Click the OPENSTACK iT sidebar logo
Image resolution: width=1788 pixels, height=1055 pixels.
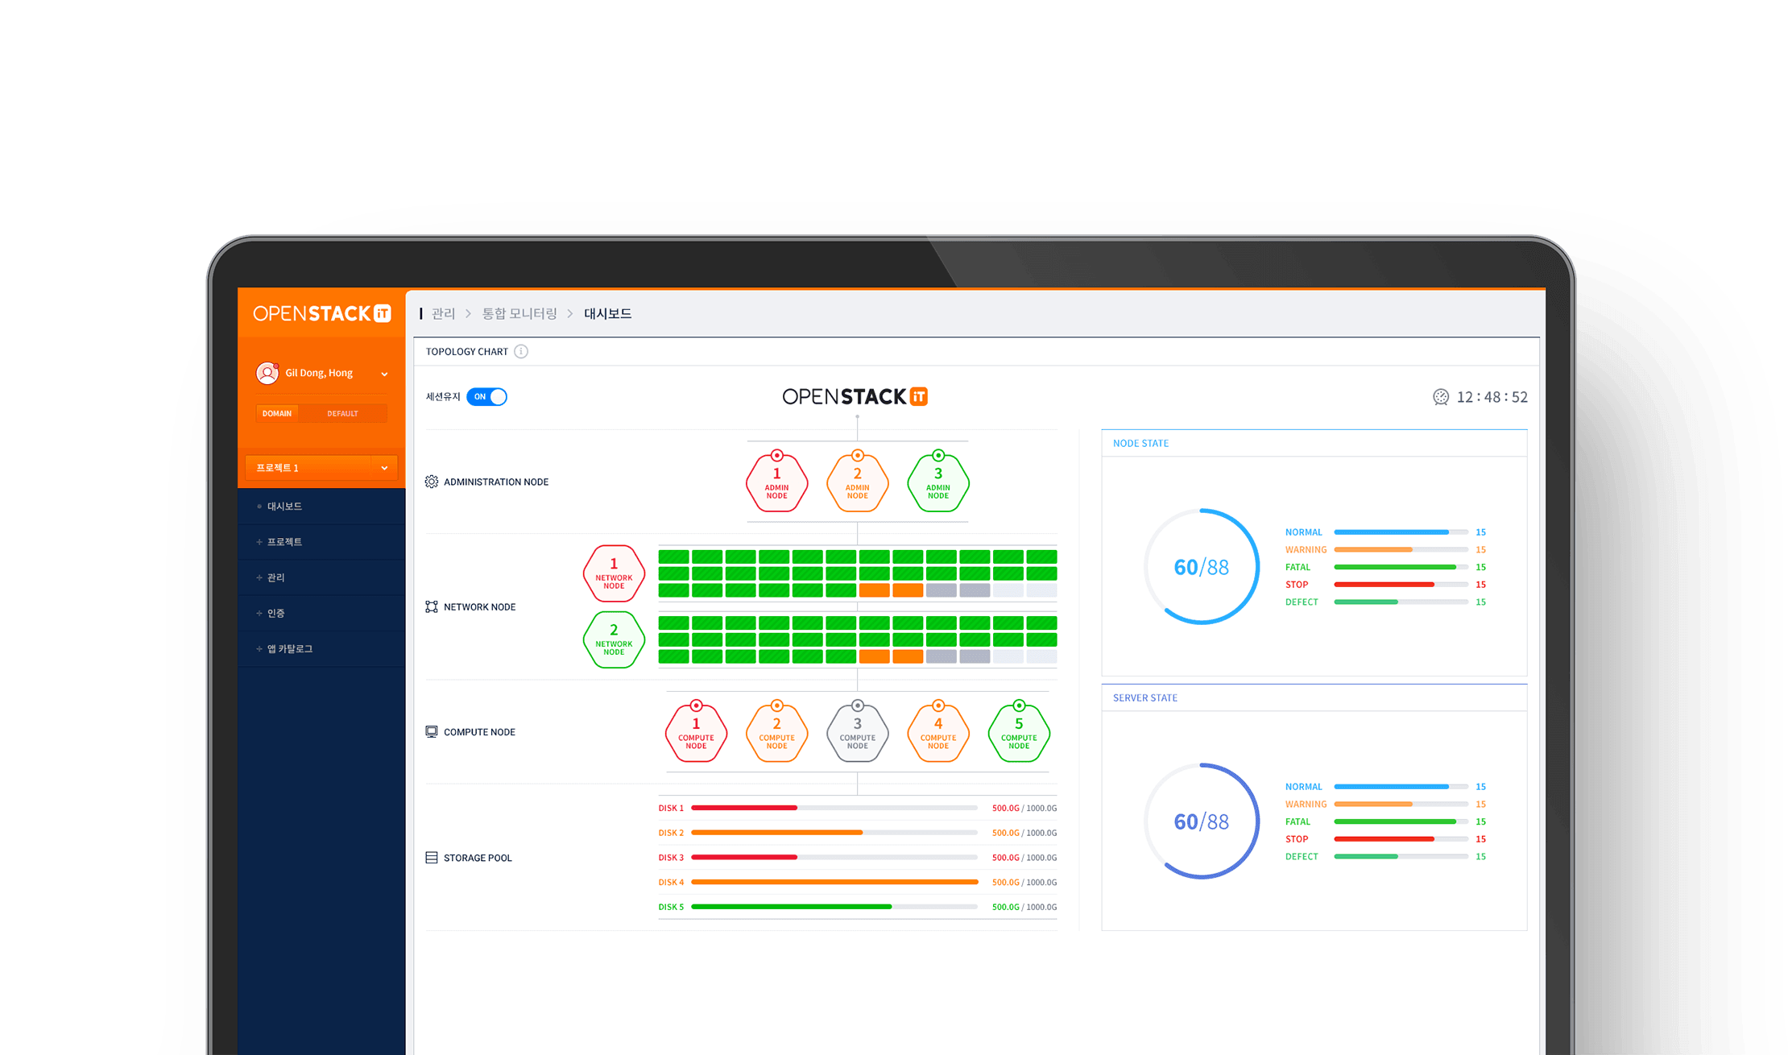click(321, 313)
